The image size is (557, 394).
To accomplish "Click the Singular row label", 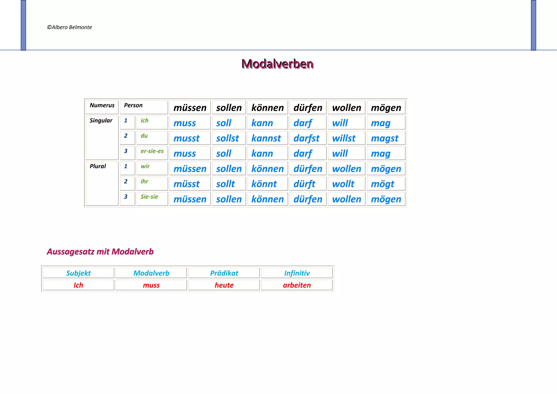I will click(x=101, y=121).
